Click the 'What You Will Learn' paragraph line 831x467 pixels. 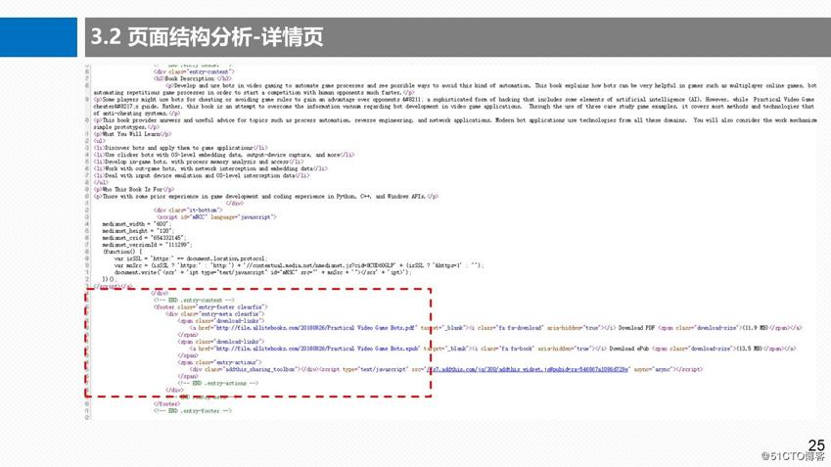point(132,134)
